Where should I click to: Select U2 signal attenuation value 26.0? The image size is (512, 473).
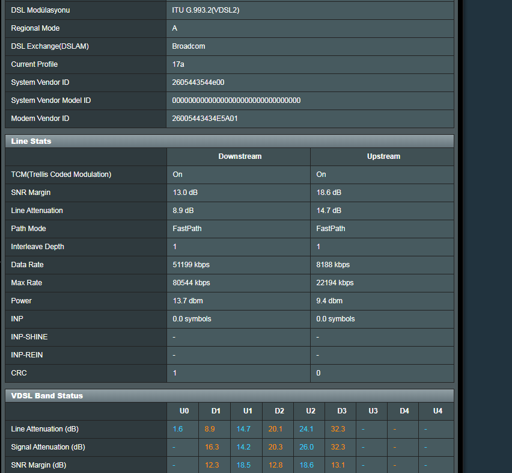(306, 447)
